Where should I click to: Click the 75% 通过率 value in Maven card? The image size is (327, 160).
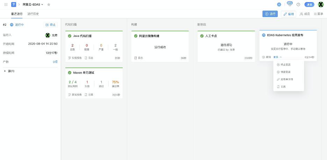(x=115, y=82)
